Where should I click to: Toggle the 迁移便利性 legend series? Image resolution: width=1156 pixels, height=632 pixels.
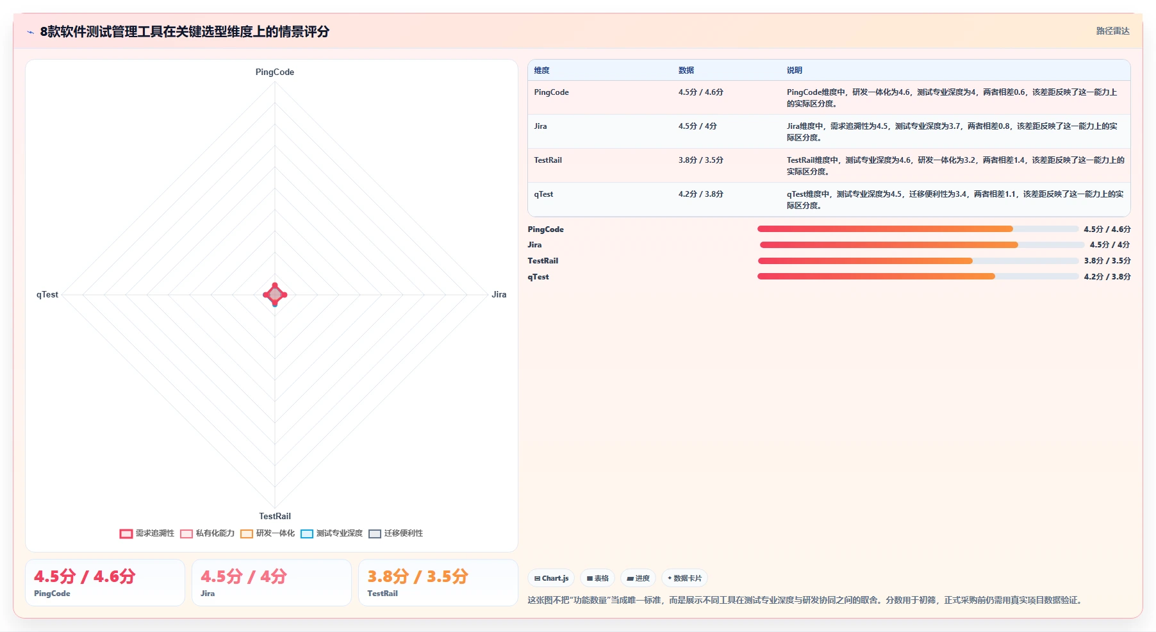(x=395, y=533)
